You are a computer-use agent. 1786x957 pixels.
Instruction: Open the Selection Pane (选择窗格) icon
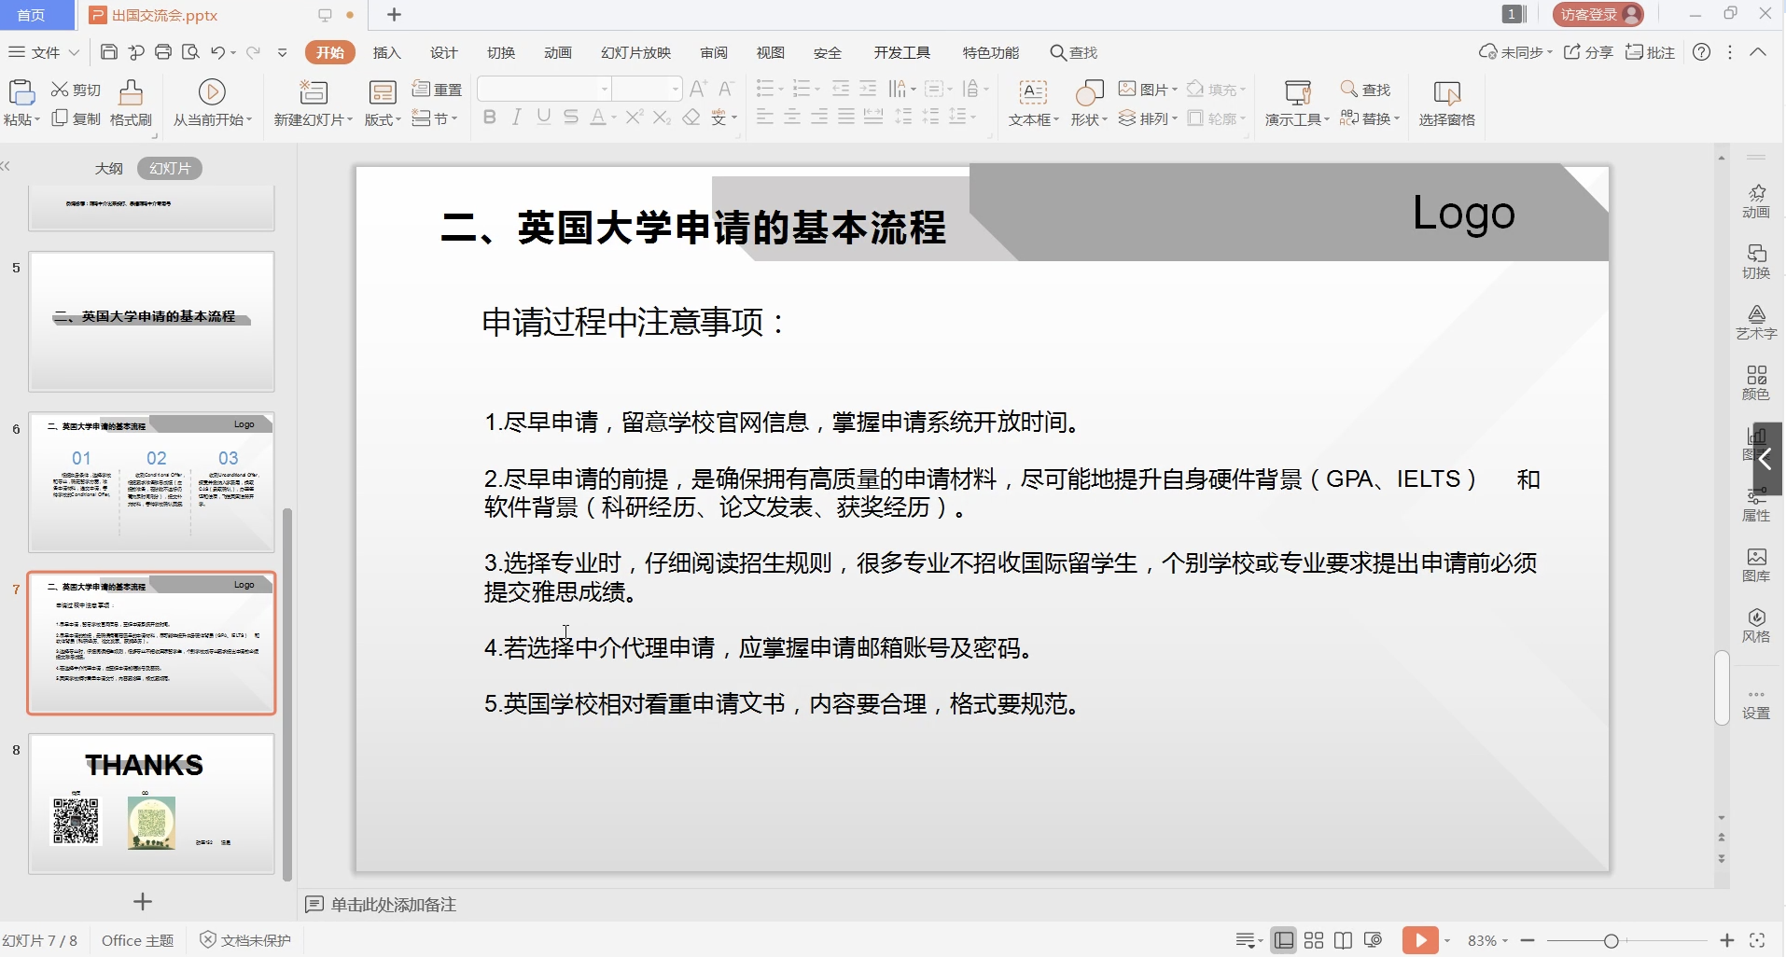point(1446,93)
